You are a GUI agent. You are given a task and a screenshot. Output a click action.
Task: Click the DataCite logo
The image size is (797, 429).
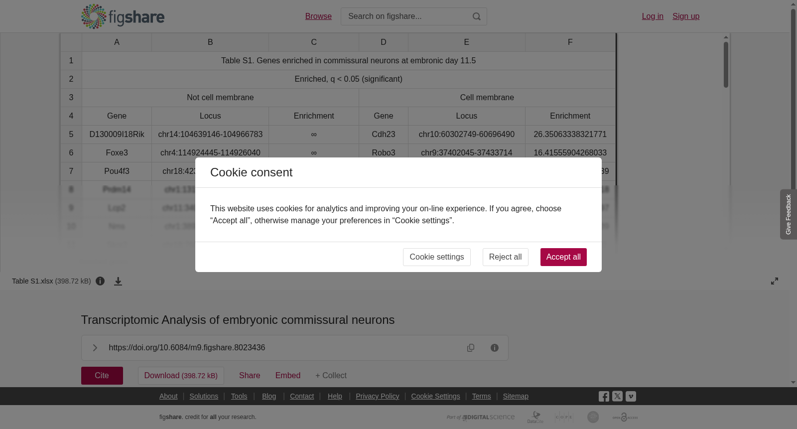(535, 417)
